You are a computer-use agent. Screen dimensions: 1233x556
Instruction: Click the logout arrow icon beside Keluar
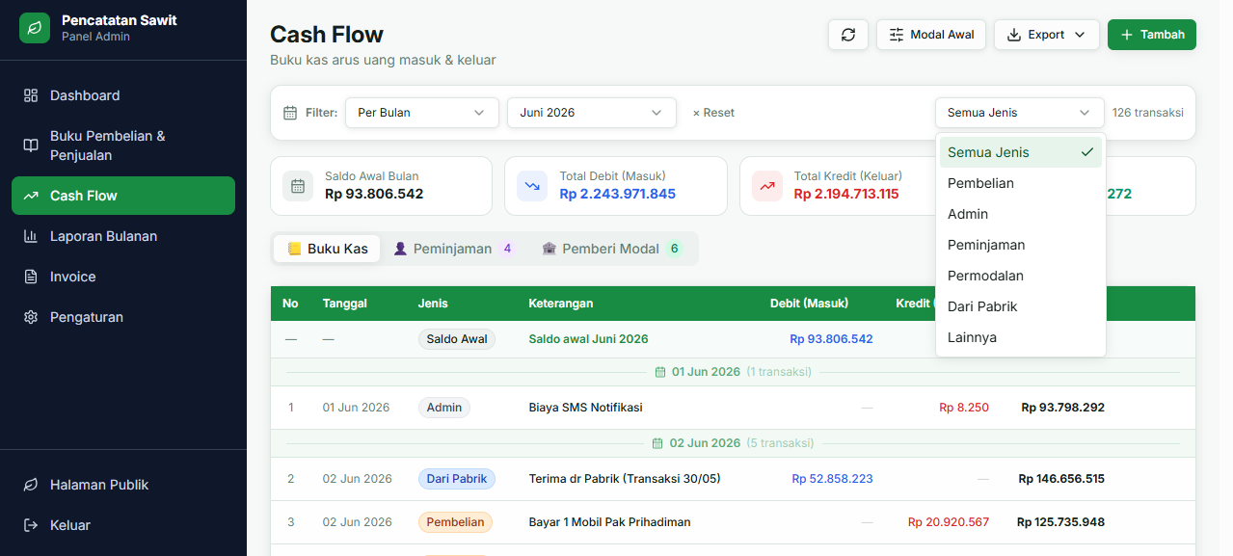(x=31, y=525)
